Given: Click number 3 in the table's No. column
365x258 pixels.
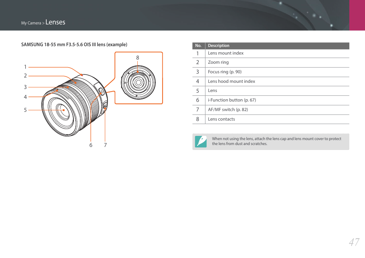Looking at the screenshot, I should tap(198, 72).
